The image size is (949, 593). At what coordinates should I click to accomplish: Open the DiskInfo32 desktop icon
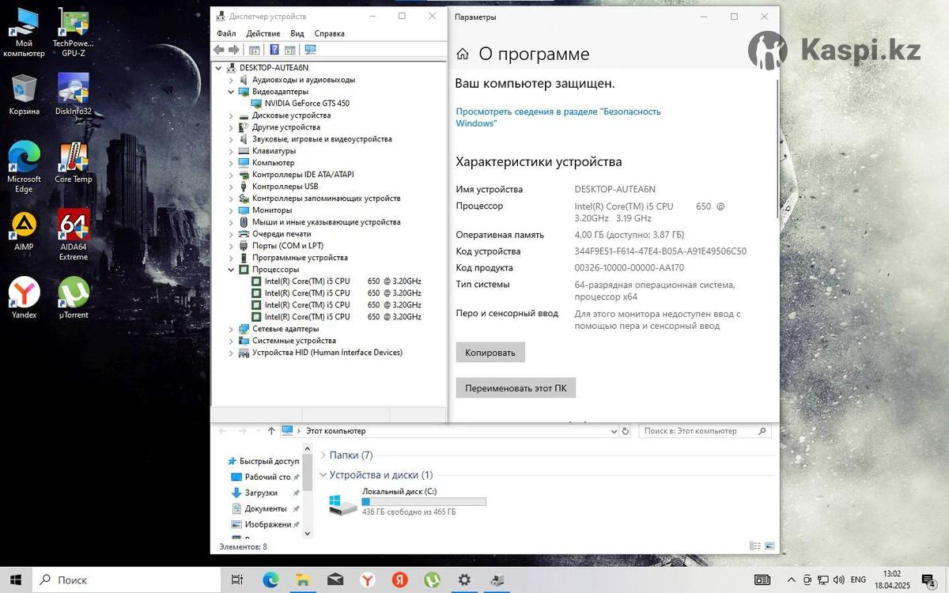74,95
